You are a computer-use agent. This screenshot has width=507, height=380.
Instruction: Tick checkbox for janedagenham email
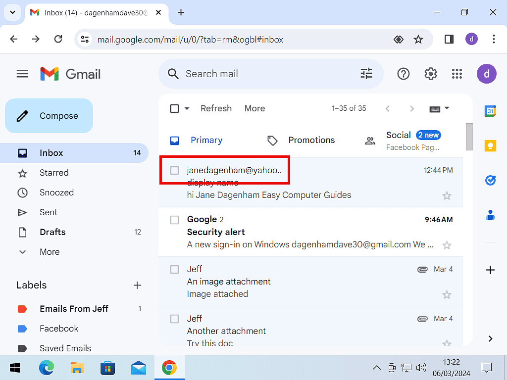point(174,170)
